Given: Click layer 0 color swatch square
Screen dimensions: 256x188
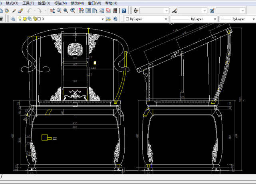Looking at the screenshot, I should [39, 19].
